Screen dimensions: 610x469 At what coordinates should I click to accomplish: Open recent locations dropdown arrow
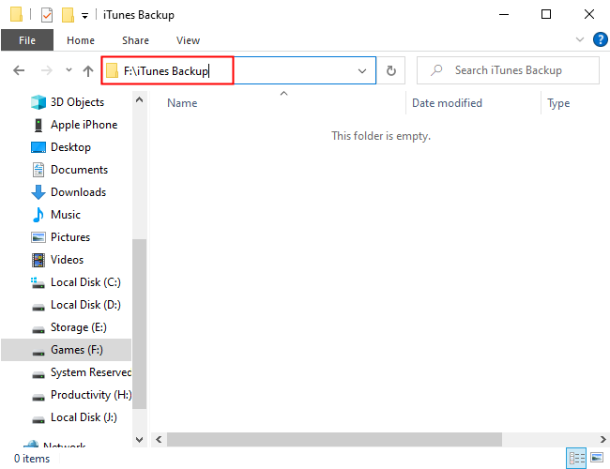coord(69,70)
